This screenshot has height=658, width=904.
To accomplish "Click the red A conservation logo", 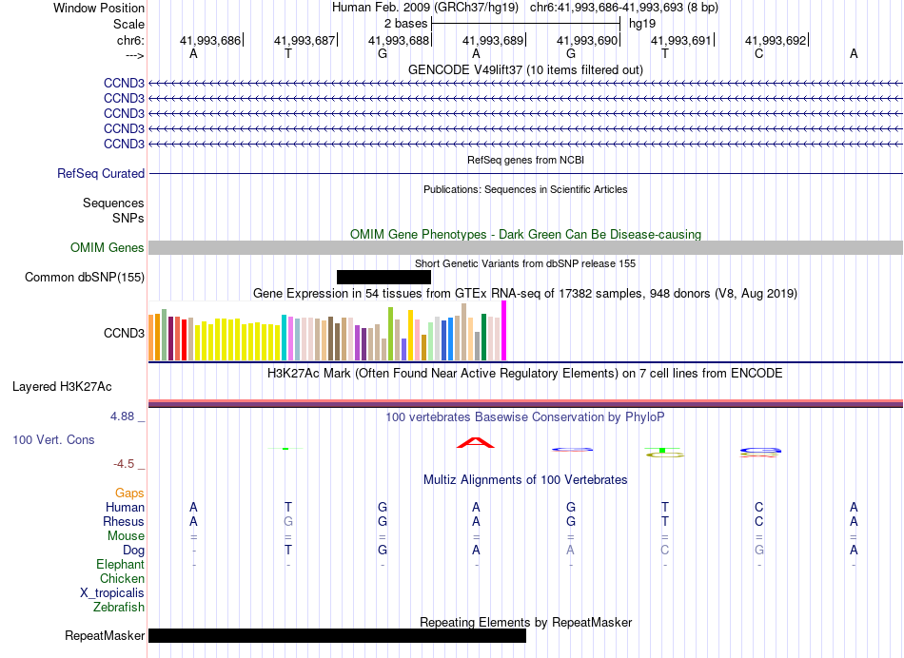I will point(476,442).
